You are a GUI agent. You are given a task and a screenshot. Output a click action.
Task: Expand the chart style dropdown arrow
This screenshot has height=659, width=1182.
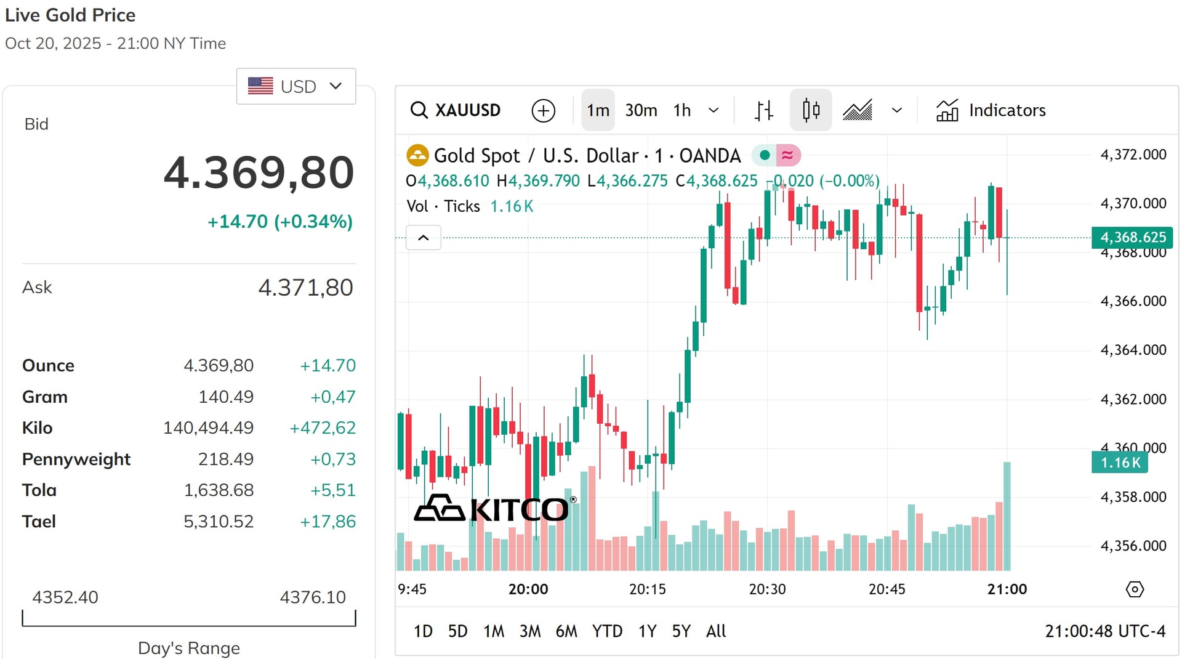click(897, 110)
